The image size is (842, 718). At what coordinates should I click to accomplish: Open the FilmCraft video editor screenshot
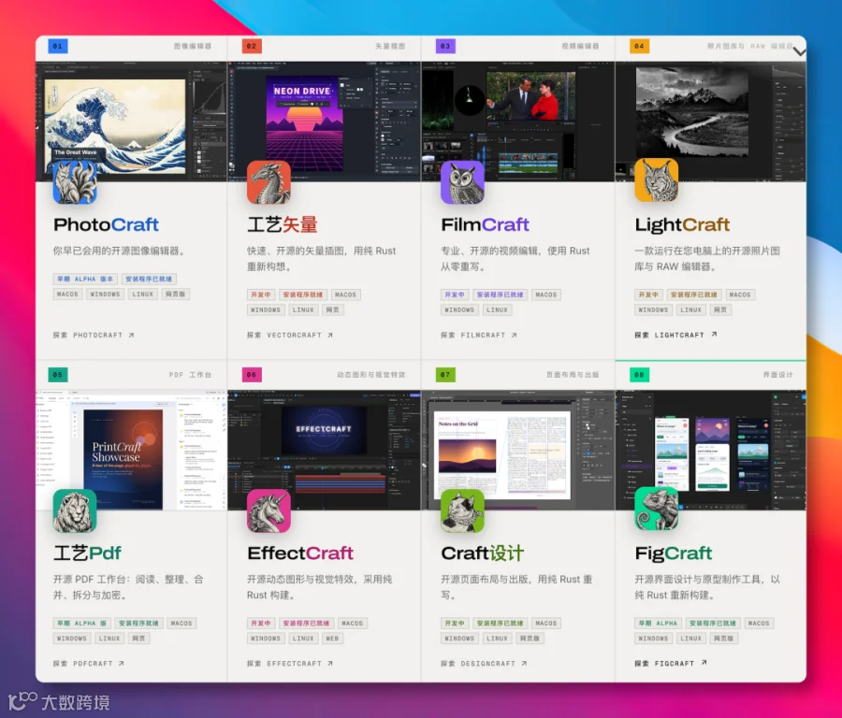518,122
